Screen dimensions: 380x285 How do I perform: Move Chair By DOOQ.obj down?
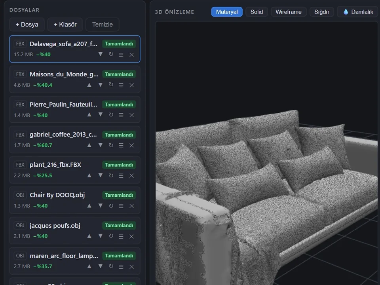coord(100,206)
